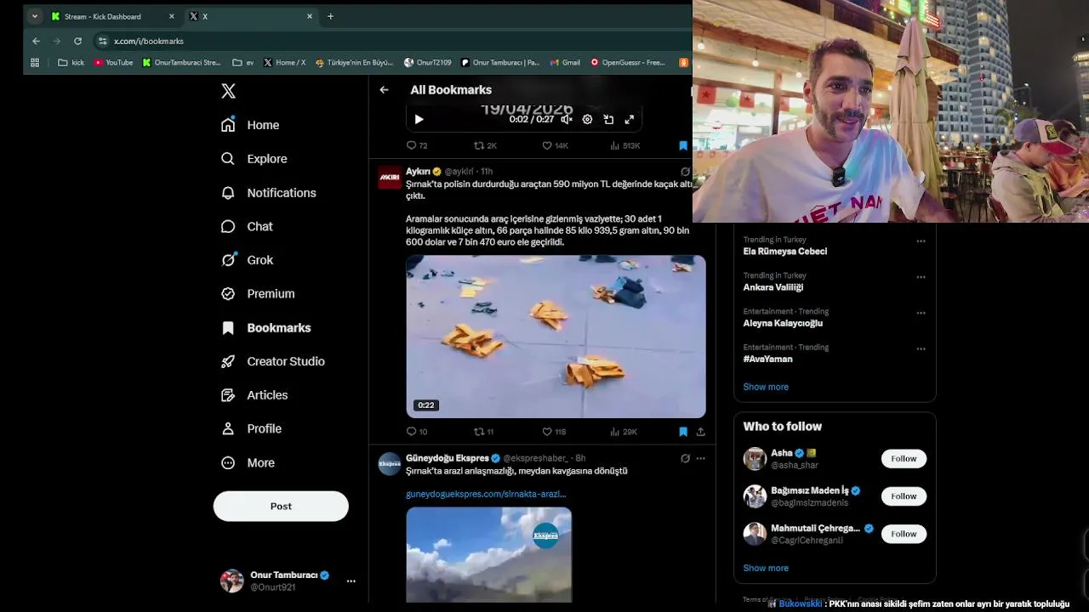Remove bookmark on Aykırı post
The height and width of the screenshot is (612, 1089).
[x=682, y=432]
